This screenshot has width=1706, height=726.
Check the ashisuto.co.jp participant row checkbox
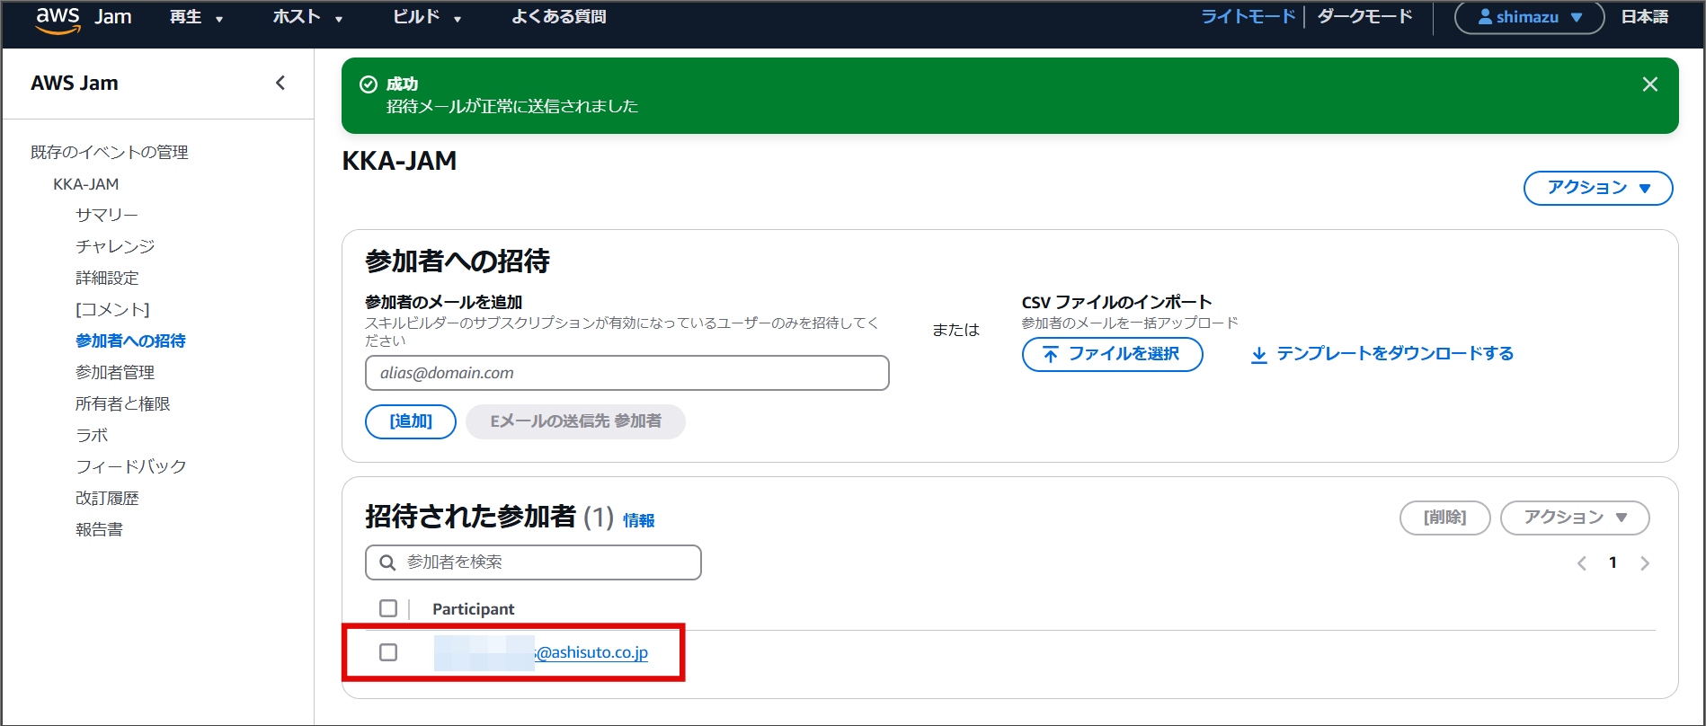(388, 652)
